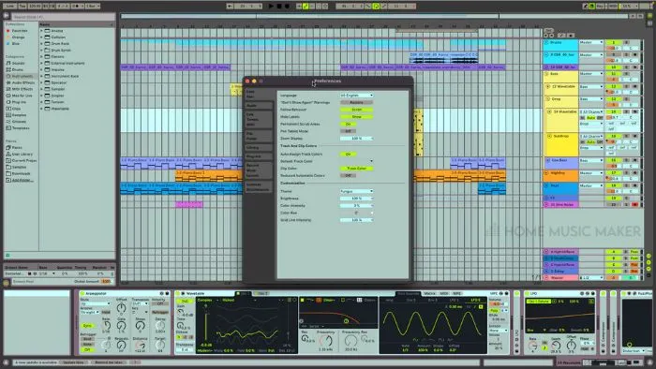
Task: Click the Tap tempo button
Action: pos(22,7)
